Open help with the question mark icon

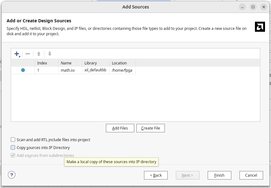[x=12, y=175]
